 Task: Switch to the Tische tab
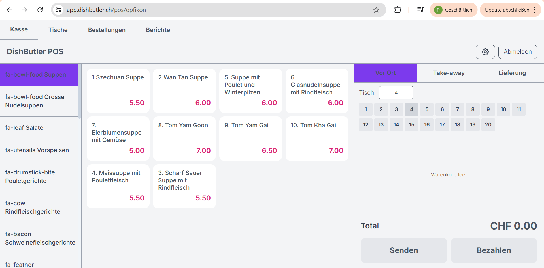coord(58,30)
